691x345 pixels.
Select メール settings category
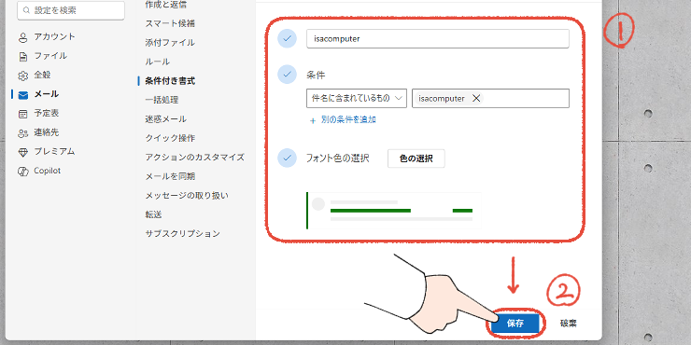click(47, 94)
